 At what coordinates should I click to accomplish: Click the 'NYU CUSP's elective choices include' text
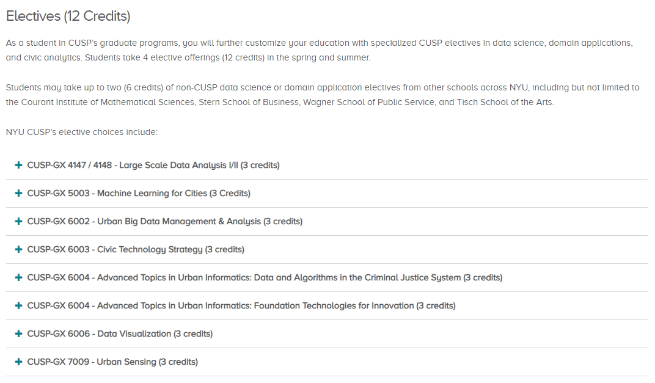(x=81, y=132)
